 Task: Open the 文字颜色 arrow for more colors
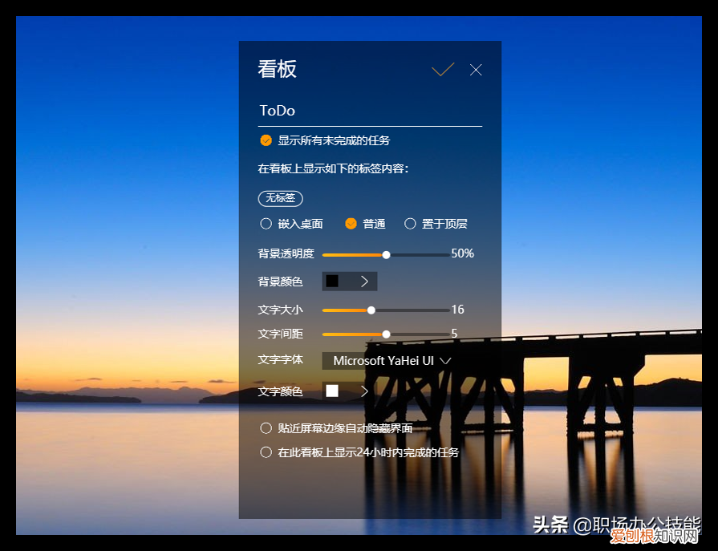(363, 391)
